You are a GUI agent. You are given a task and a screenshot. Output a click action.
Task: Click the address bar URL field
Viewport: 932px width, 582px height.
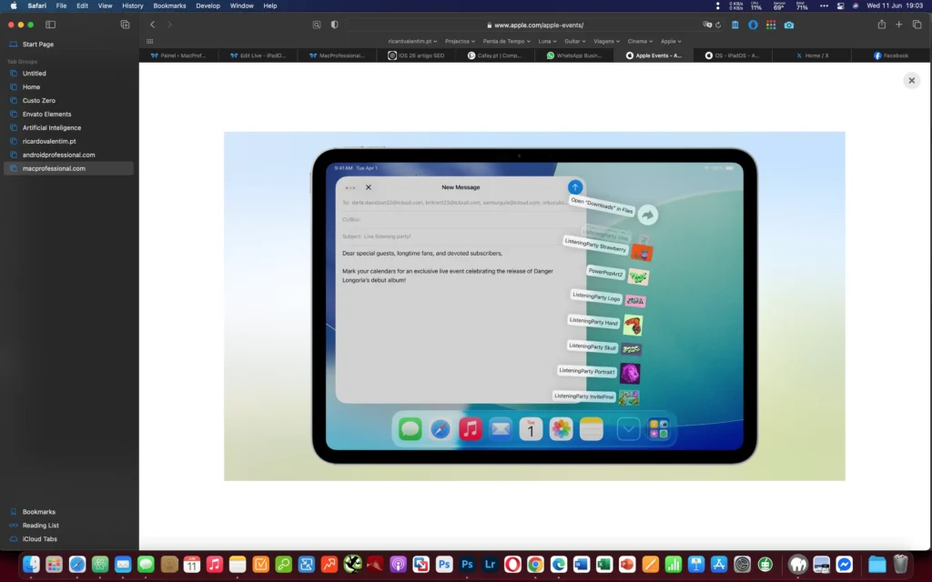537,25
